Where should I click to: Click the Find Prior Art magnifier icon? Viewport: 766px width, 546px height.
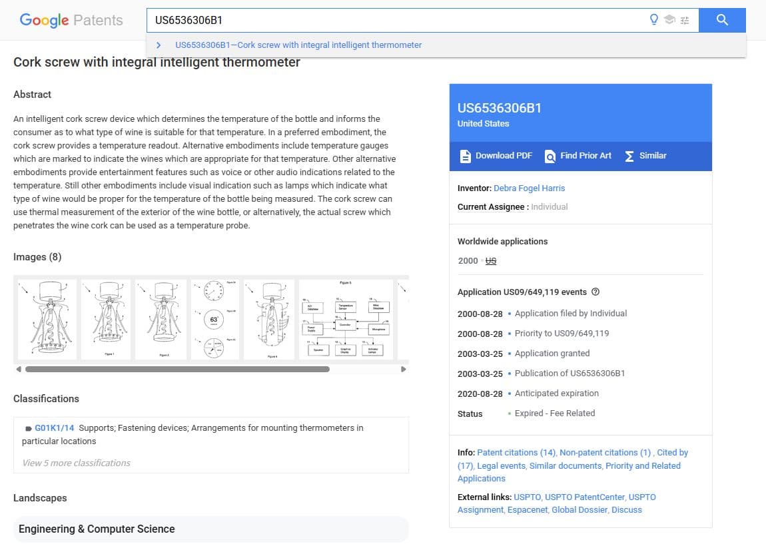click(550, 156)
